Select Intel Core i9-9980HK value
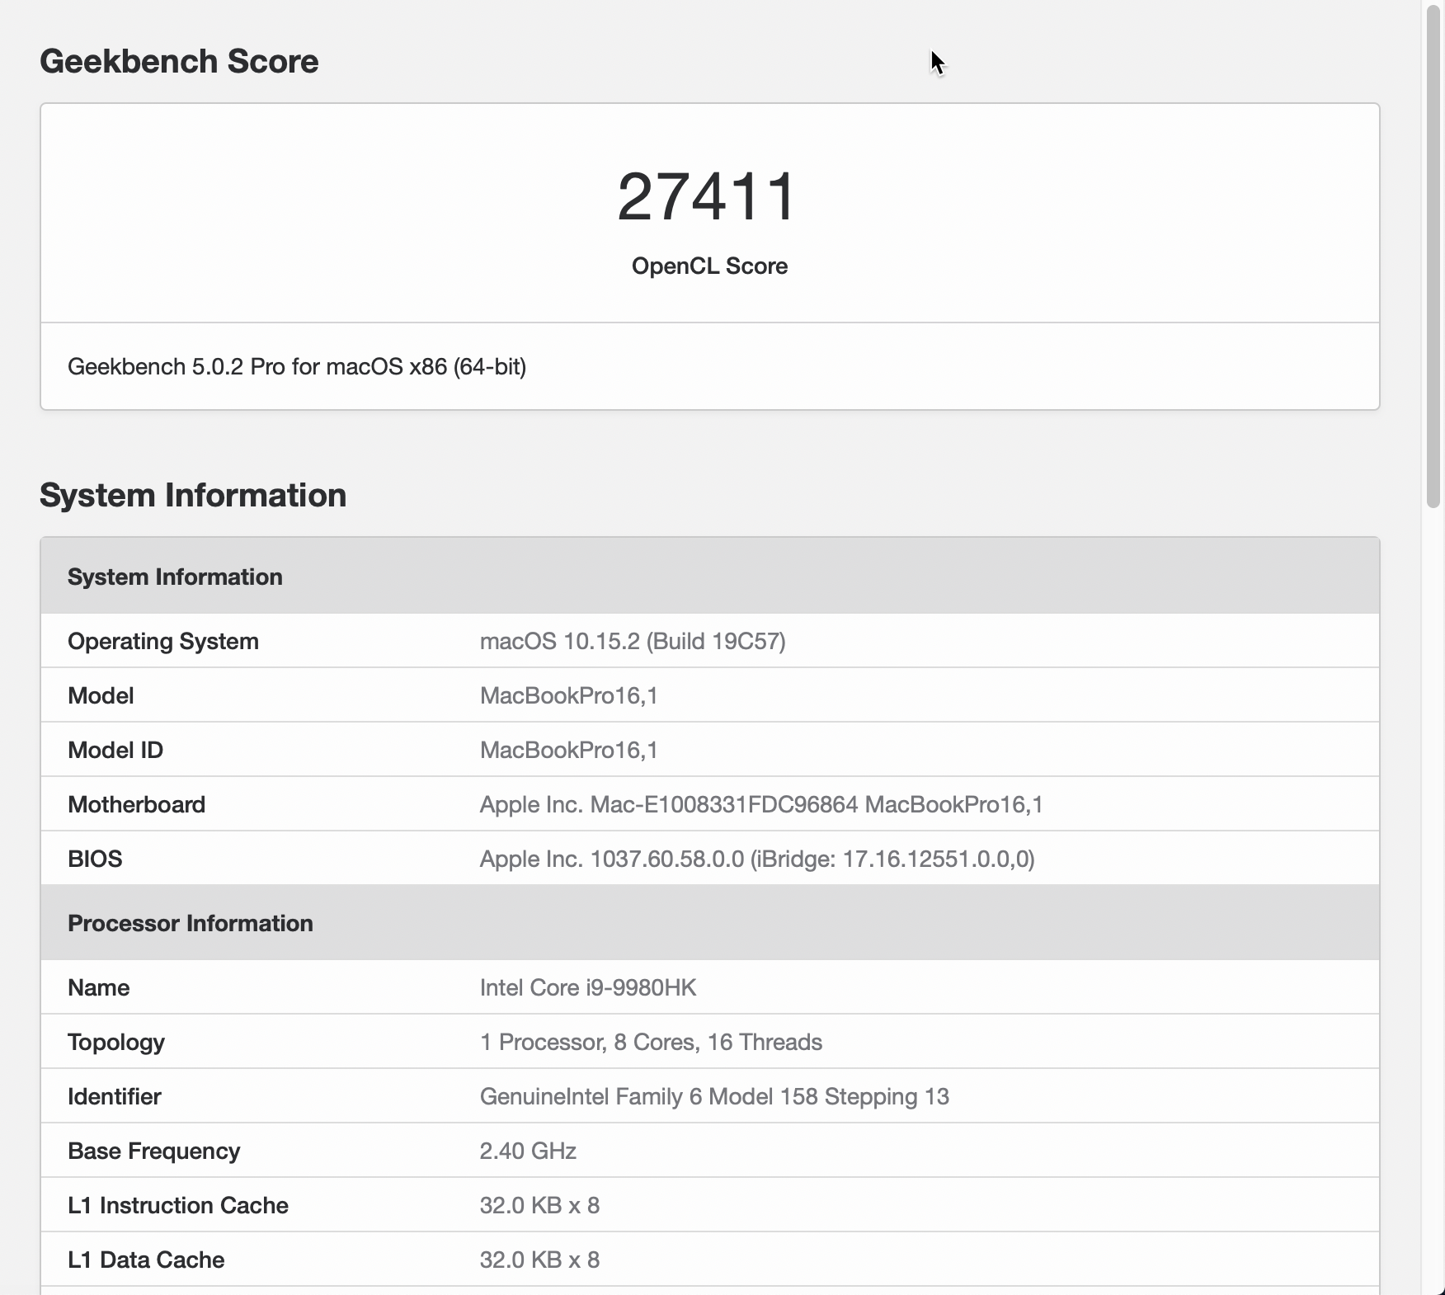This screenshot has width=1445, height=1295. click(588, 987)
